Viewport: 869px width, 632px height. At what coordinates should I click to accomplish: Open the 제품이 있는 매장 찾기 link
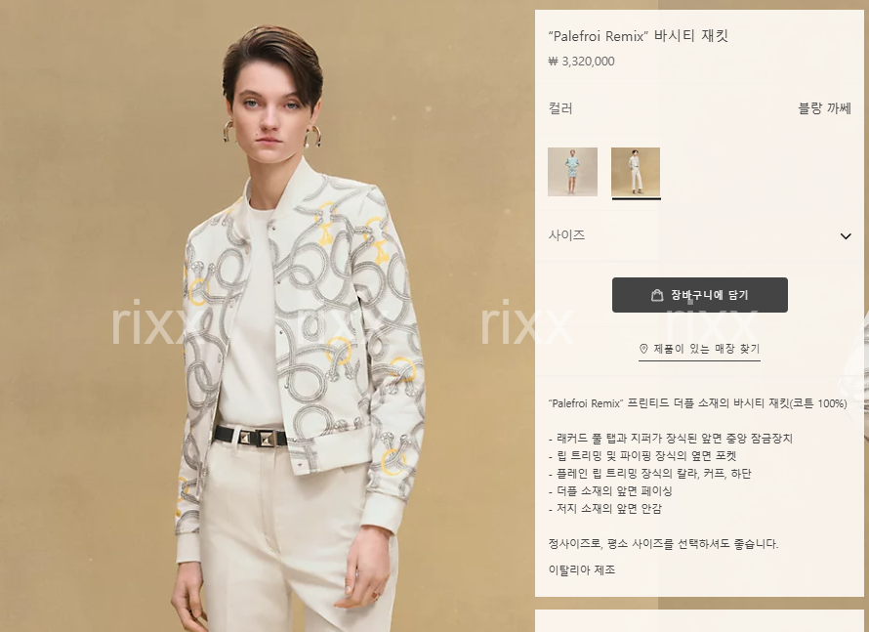pyautogui.click(x=699, y=349)
